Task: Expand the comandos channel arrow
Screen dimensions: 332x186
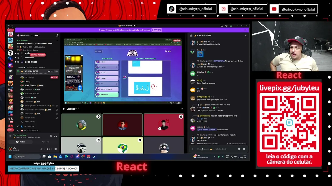Action: pos(15,58)
